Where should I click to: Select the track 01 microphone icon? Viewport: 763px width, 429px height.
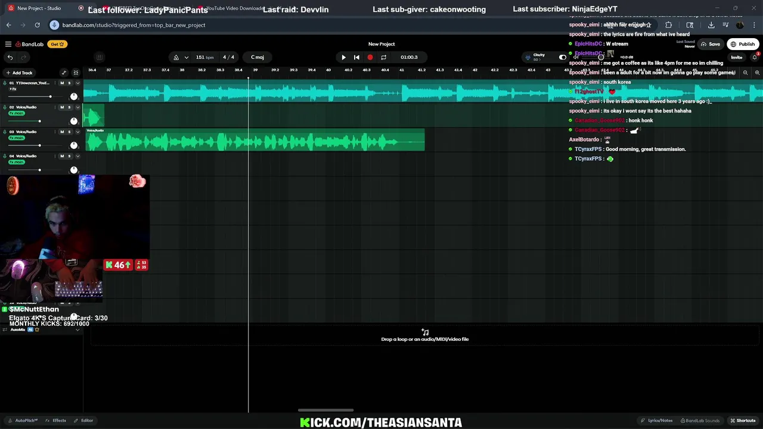[4, 83]
